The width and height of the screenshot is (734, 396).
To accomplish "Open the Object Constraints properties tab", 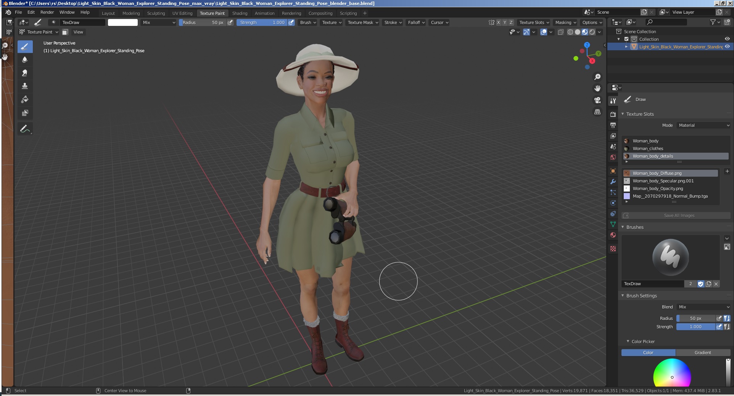I will [613, 214].
